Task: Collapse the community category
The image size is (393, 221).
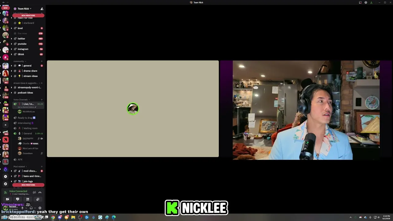Action: (20, 61)
